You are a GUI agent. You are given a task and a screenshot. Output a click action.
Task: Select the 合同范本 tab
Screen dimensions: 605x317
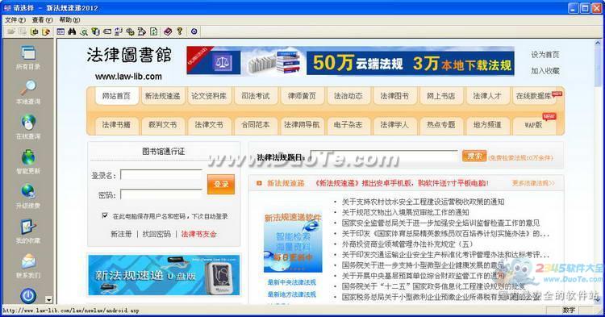pos(255,125)
